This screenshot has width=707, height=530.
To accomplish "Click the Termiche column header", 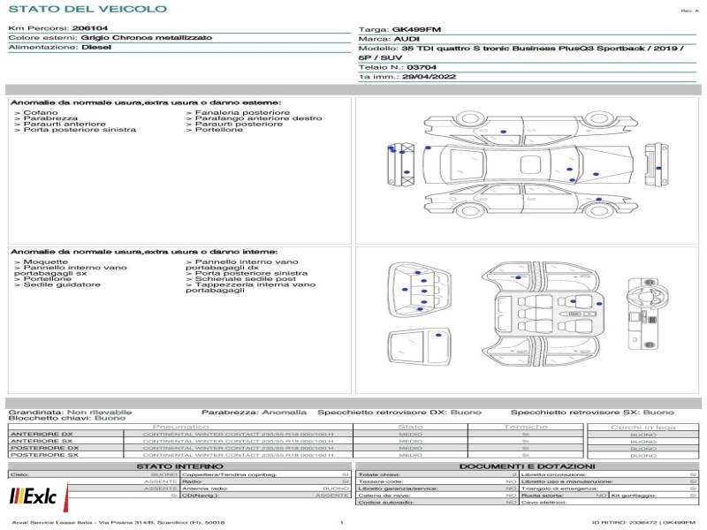I will click(525, 427).
